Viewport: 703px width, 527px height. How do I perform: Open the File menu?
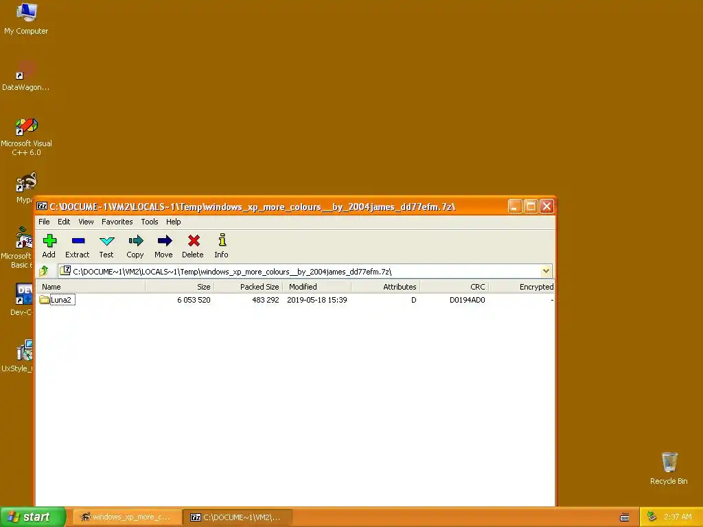click(44, 222)
